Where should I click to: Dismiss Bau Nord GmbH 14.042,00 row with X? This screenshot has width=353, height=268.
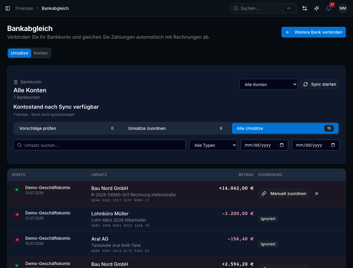(x=317, y=194)
